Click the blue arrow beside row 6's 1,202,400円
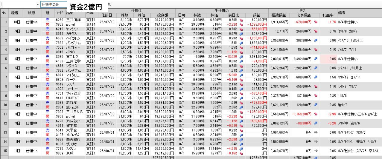Viewport: 382px width, 159px height. 315,68
